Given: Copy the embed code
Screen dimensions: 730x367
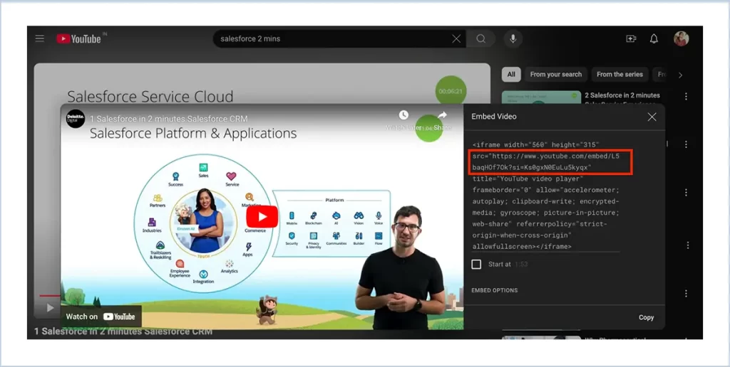Looking at the screenshot, I should click(x=646, y=317).
